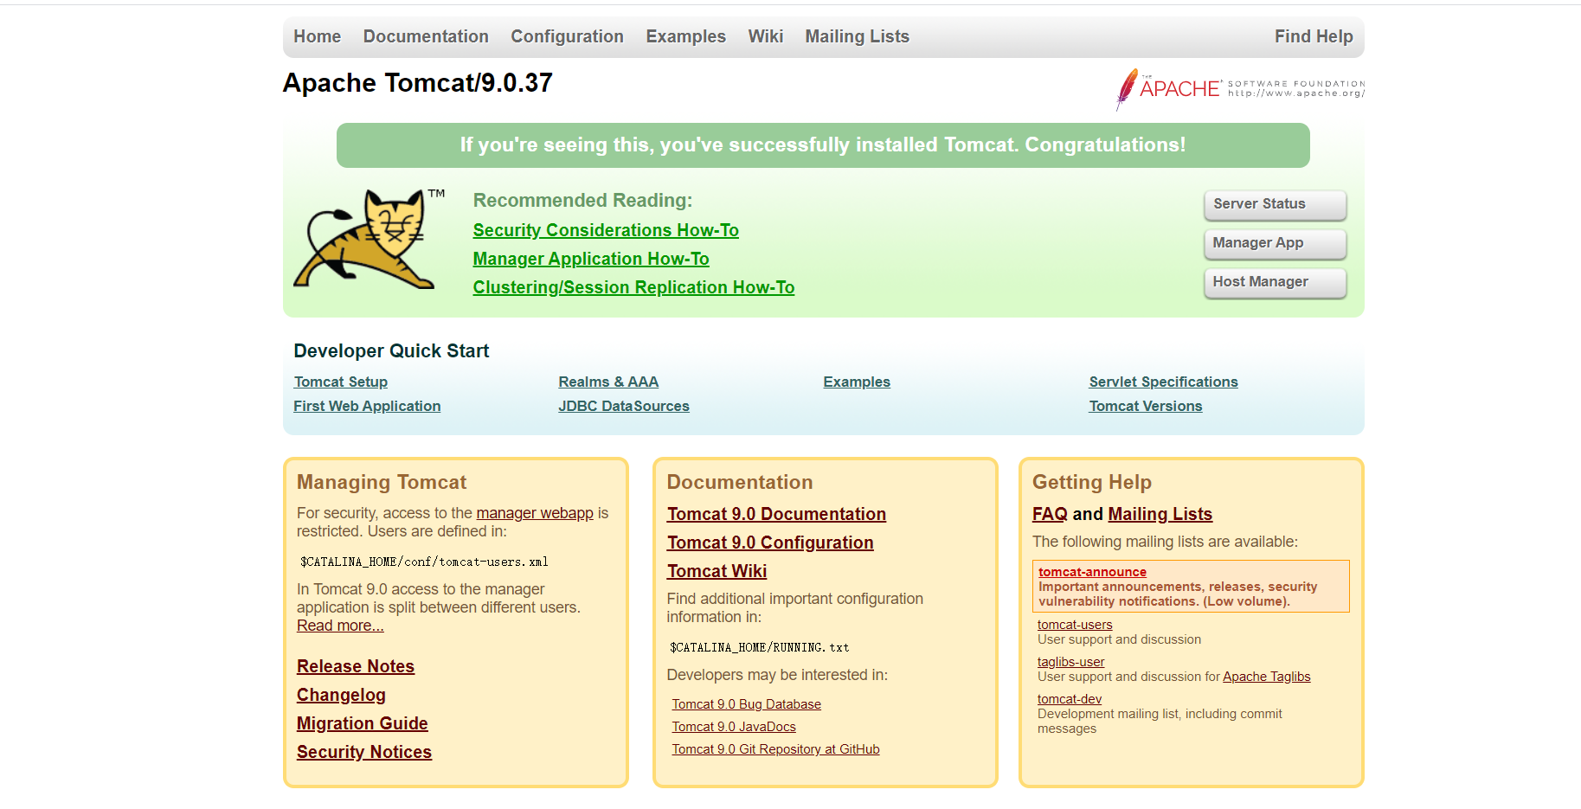This screenshot has height=809, width=1581.
Task: Open Security Considerations How-To link
Action: (606, 230)
